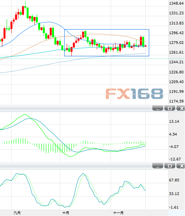Click the 1209.40 price axis label
Viewport: 185px width, 216px height.
[x=176, y=82]
